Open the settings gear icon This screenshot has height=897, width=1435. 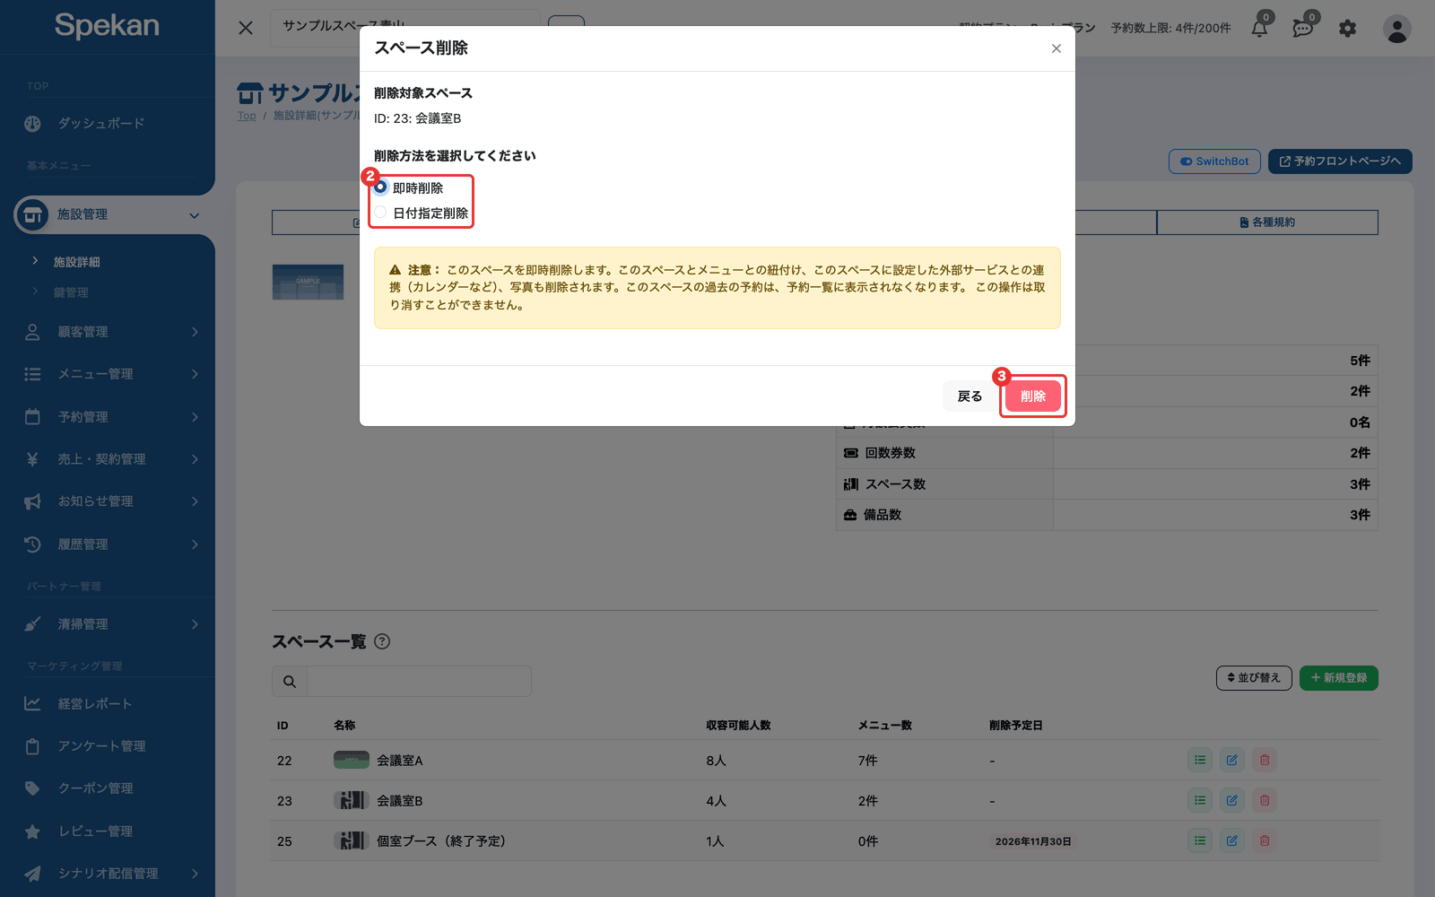(1347, 29)
